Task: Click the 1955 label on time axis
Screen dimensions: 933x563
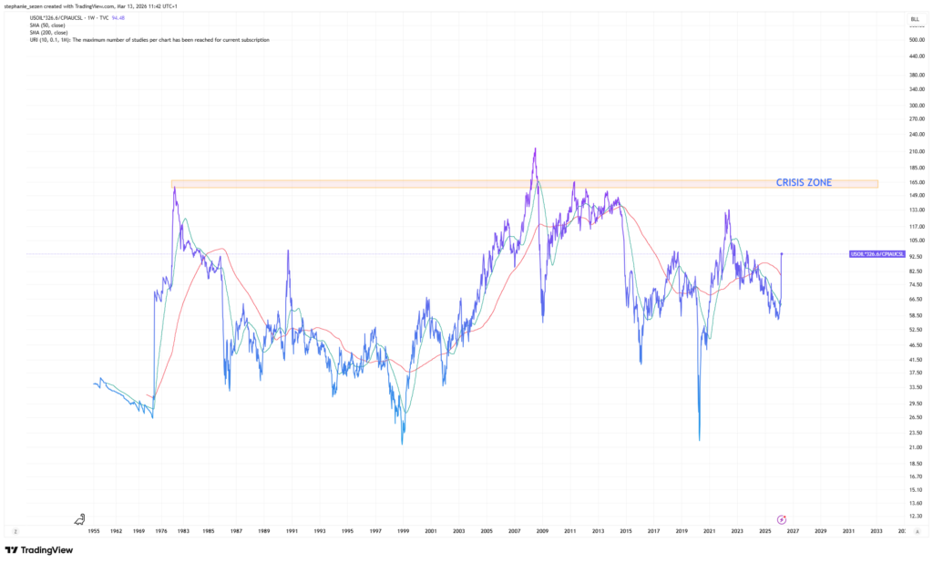Action: click(x=94, y=529)
